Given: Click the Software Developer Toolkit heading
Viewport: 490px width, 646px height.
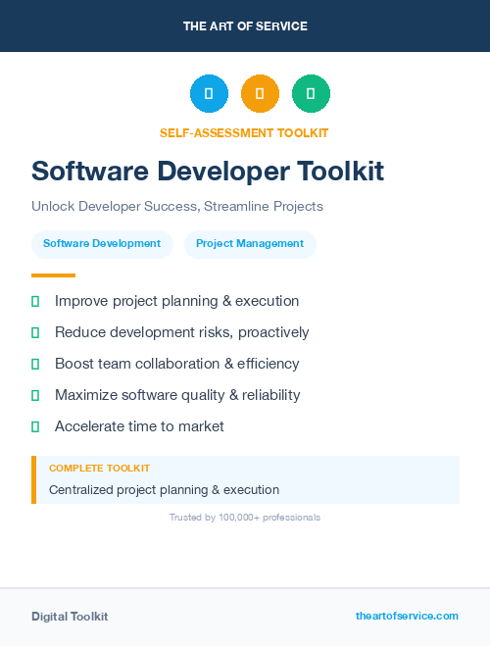Looking at the screenshot, I should pos(208,171).
